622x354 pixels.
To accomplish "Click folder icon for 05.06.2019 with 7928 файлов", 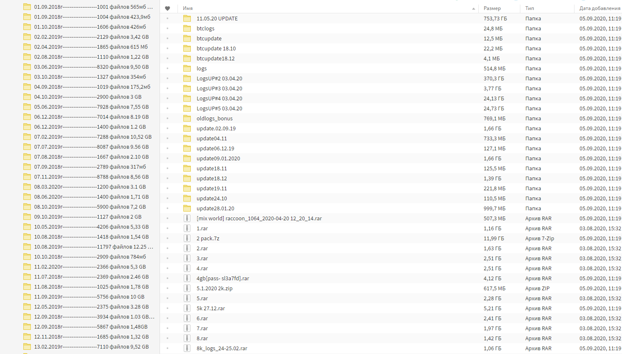I will tap(27, 107).
